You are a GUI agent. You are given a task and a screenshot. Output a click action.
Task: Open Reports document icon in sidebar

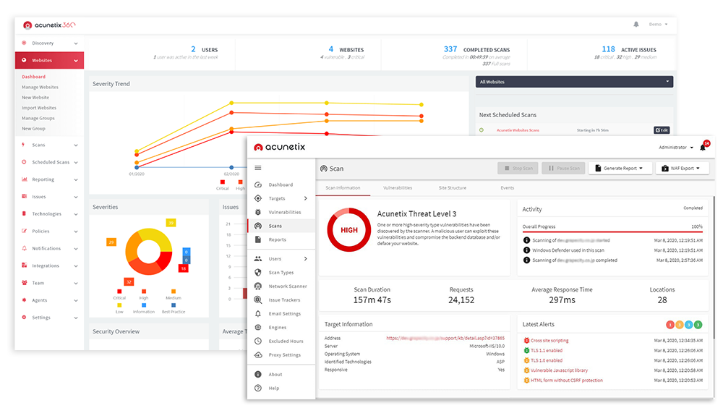tap(258, 239)
